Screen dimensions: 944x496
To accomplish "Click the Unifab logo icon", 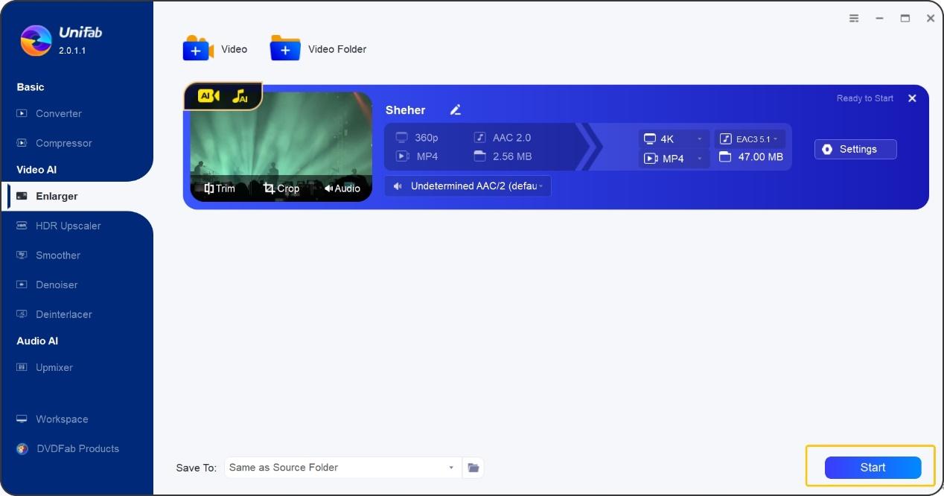I will pyautogui.click(x=36, y=40).
